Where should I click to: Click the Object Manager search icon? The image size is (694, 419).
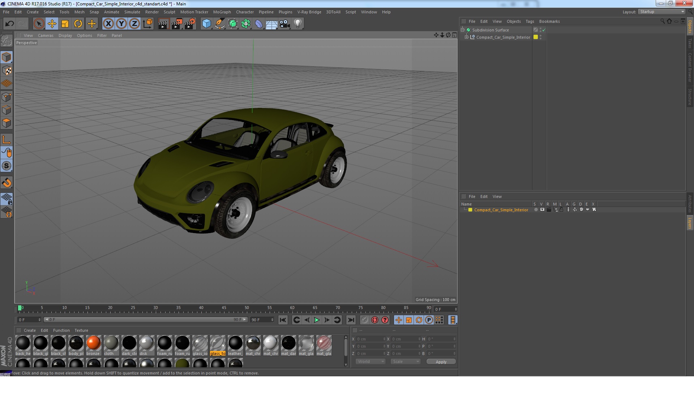coord(662,21)
